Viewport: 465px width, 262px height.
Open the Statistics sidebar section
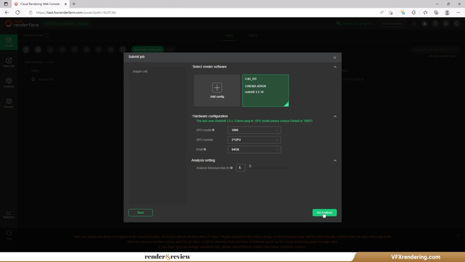click(9, 214)
